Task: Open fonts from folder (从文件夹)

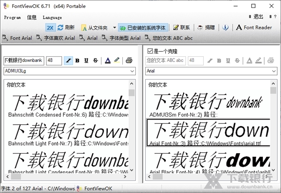Action: coord(95,28)
